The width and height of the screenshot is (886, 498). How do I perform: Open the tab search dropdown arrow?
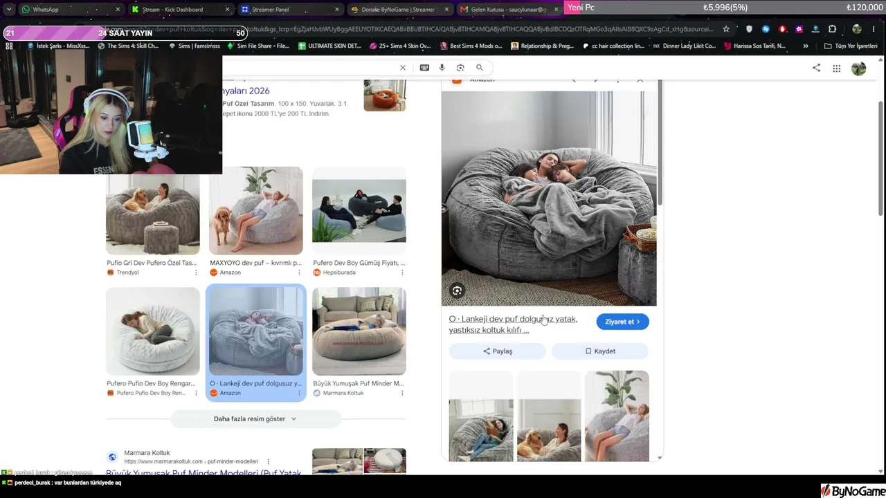9,10
